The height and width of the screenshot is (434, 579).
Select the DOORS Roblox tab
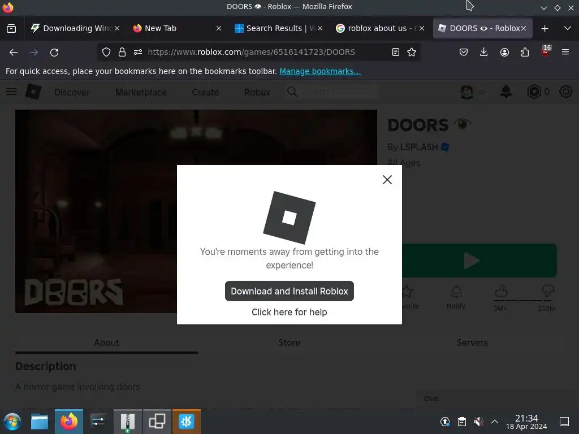482,28
